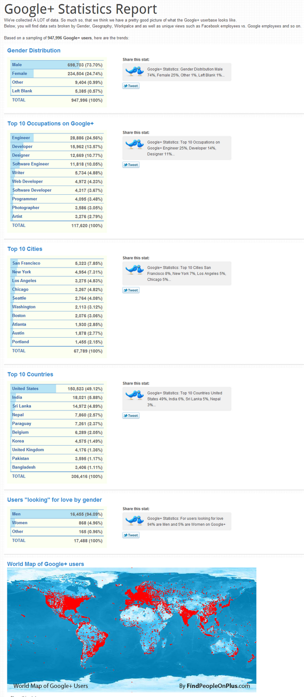Select the San Francisco city row

point(57,264)
